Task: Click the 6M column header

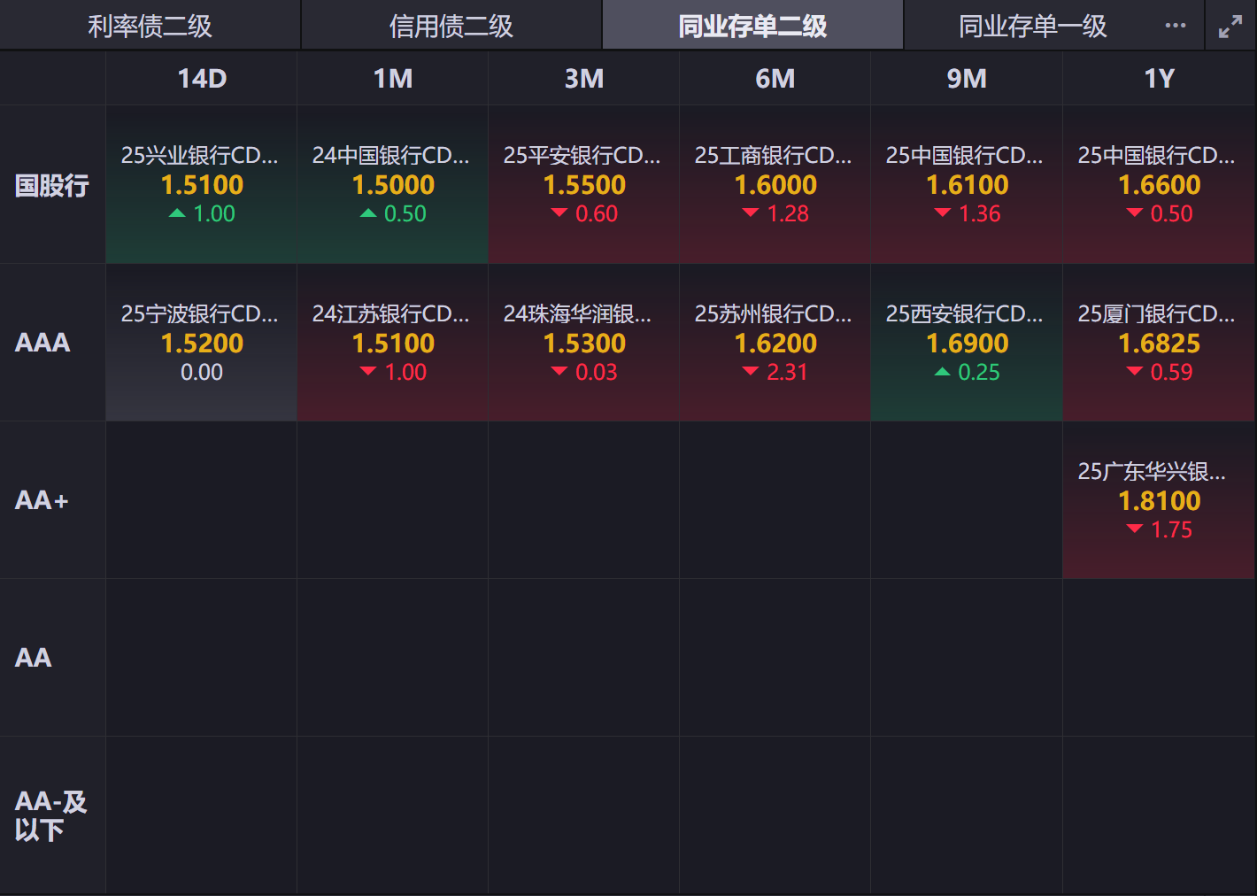Action: 775,79
